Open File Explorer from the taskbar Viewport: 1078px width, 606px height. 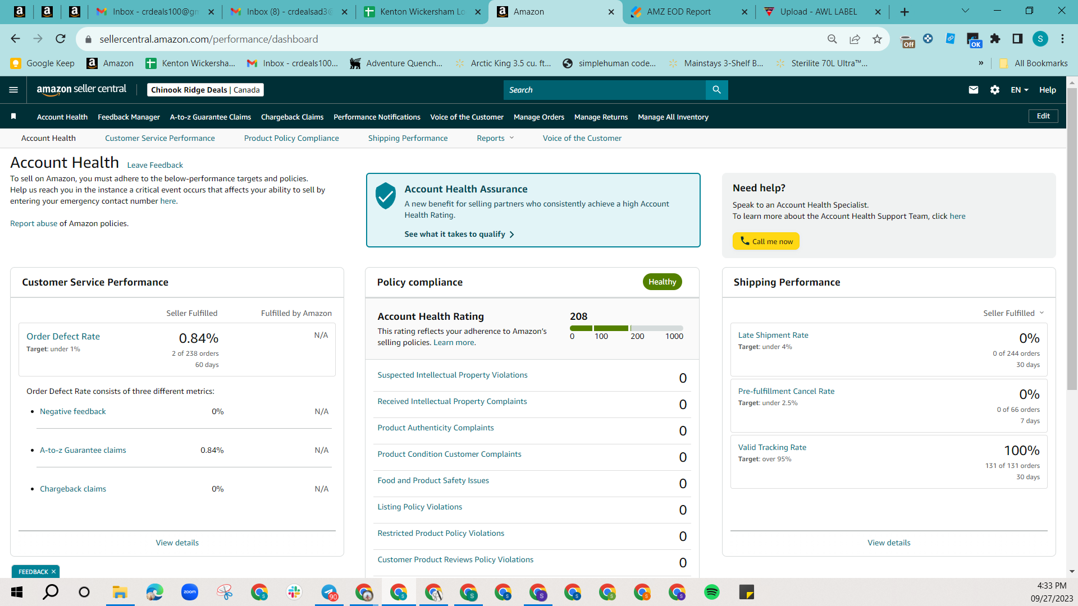(x=120, y=592)
